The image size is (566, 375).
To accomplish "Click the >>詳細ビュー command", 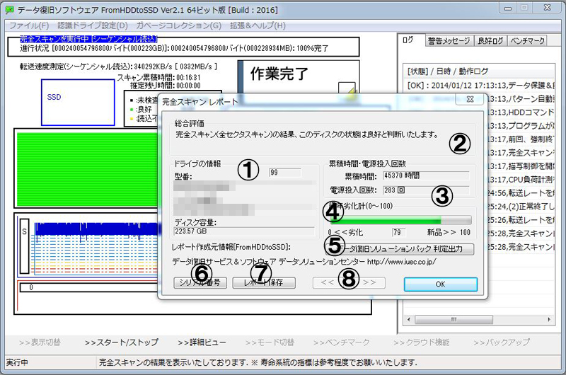I will tap(202, 342).
